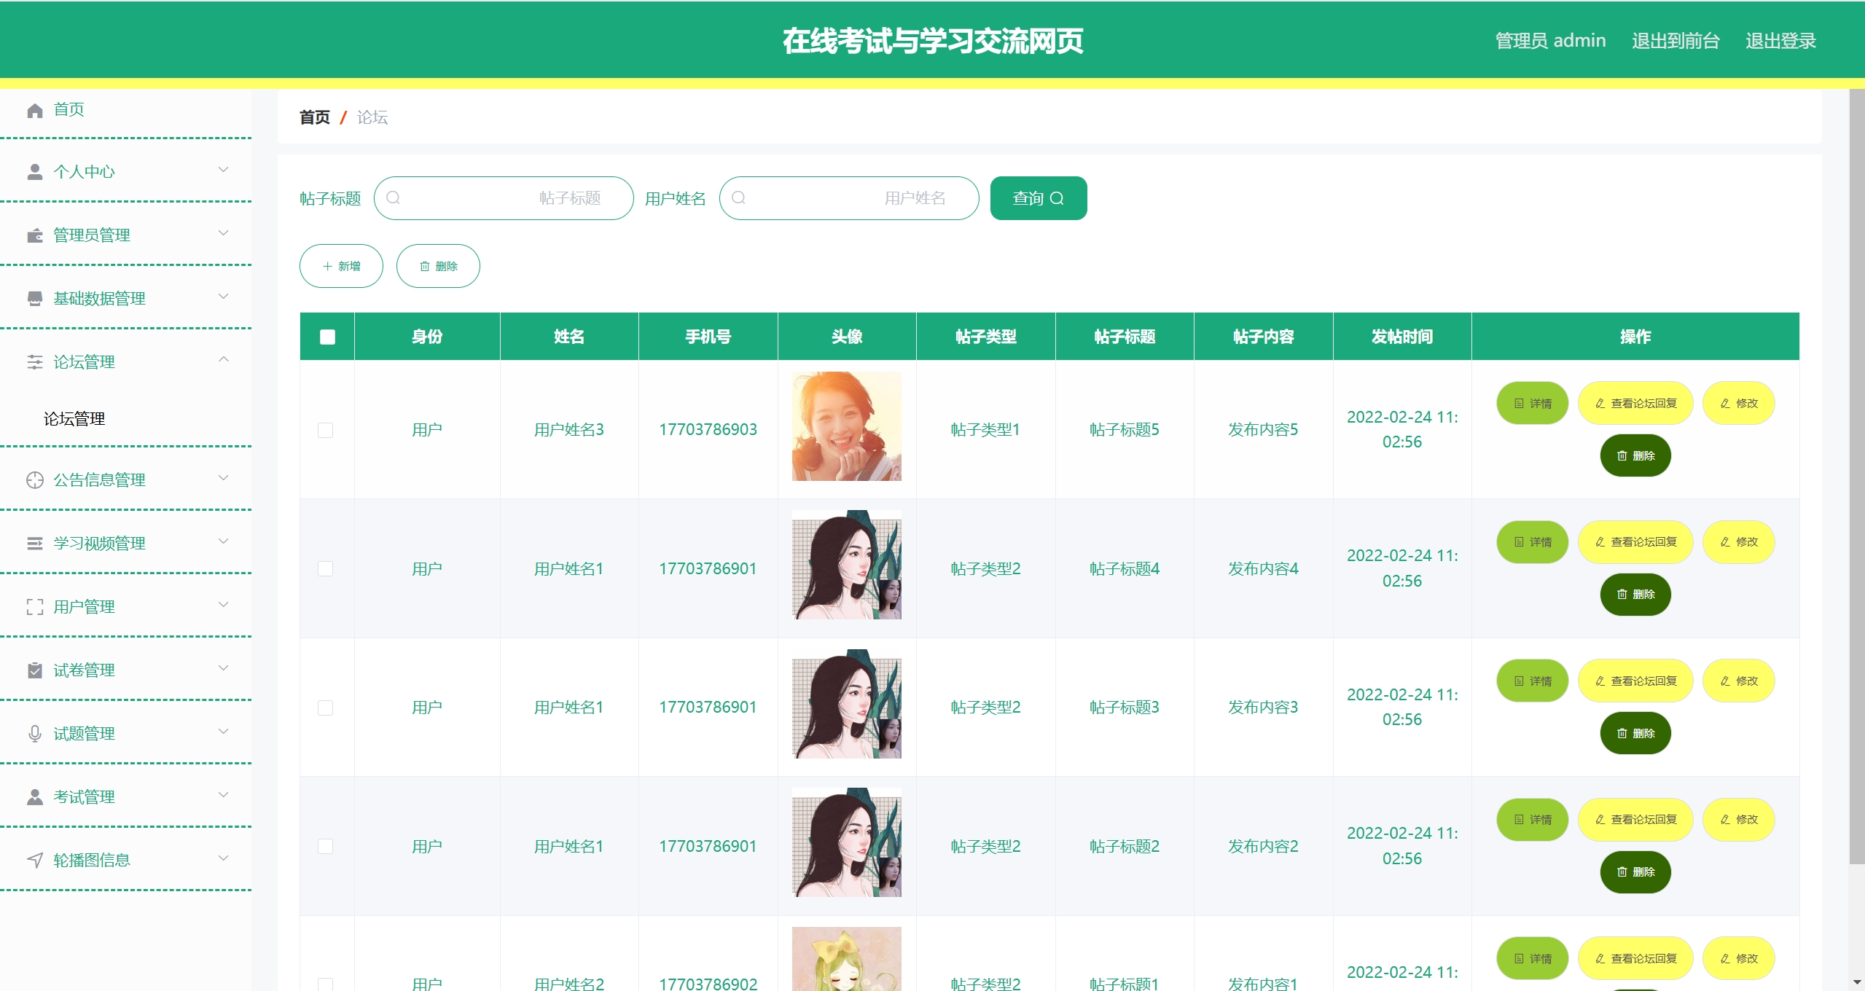Click the 发帖时间 column header

click(1402, 337)
